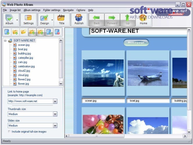Click the remove image icon with minus sign
Screen dimensions: 193x145
point(49,32)
